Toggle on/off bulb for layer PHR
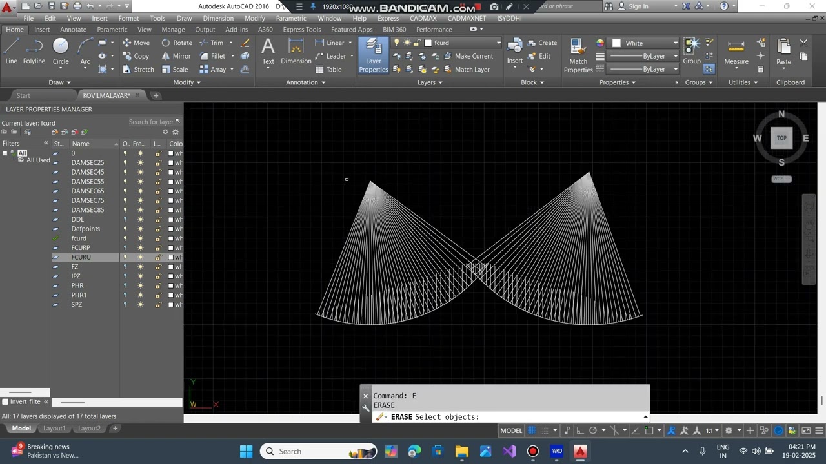This screenshot has height=464, width=826. point(125,285)
